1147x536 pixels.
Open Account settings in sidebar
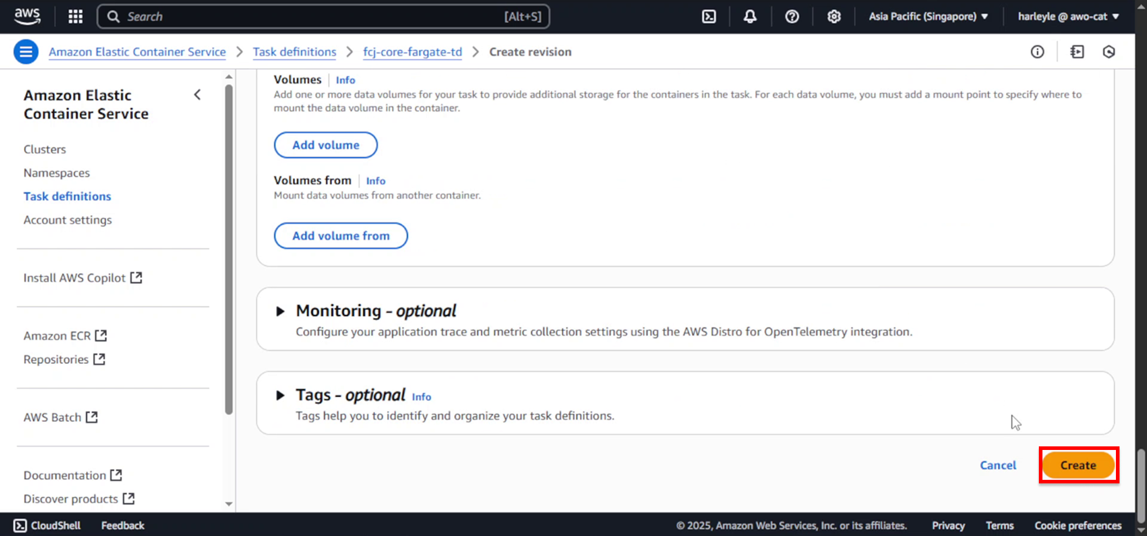tap(68, 220)
